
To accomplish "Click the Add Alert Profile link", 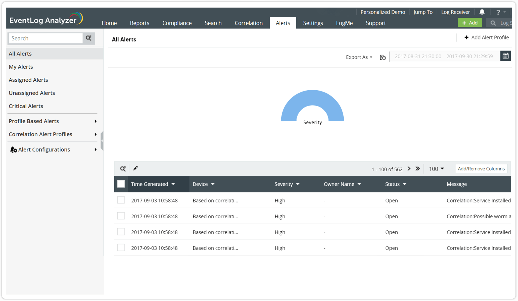I will tap(486, 37).
